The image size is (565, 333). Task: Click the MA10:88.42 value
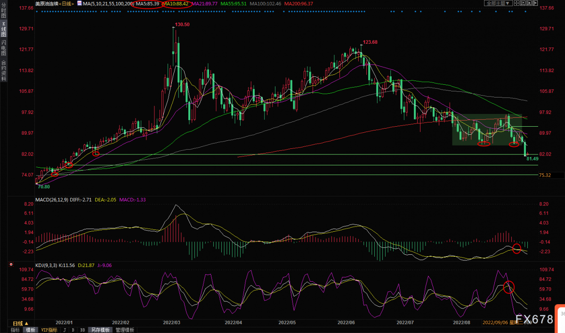click(176, 3)
